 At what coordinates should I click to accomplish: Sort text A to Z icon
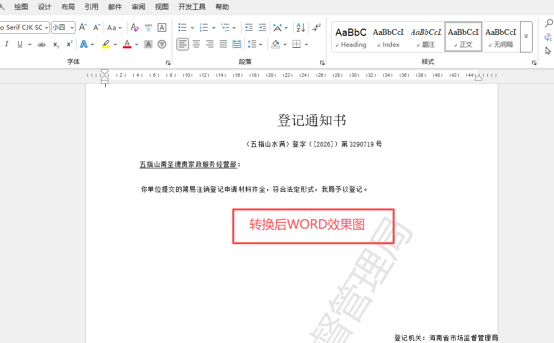tap(300, 27)
